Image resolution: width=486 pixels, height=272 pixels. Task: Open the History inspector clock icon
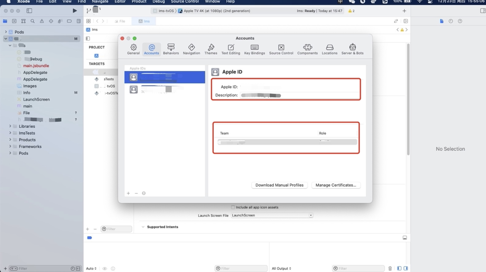point(451,21)
